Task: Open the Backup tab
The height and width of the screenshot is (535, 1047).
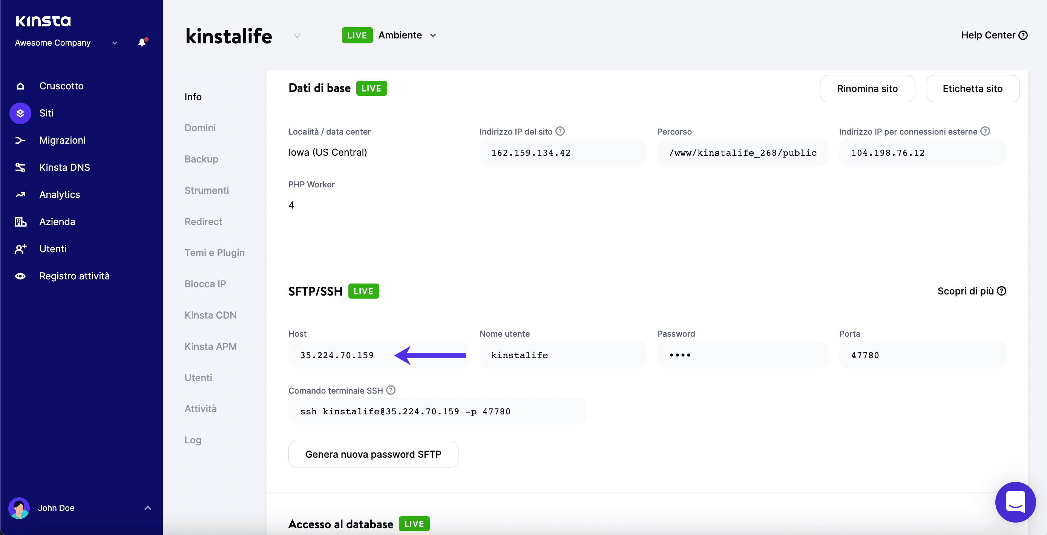Action: tap(201, 159)
